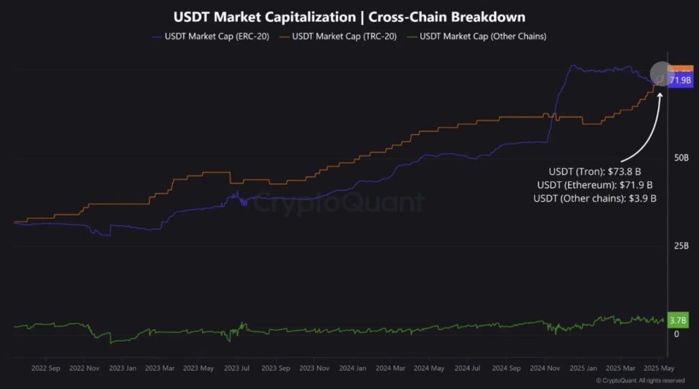
Task: Click the CryptoQuant copyright notice
Action: [640, 380]
